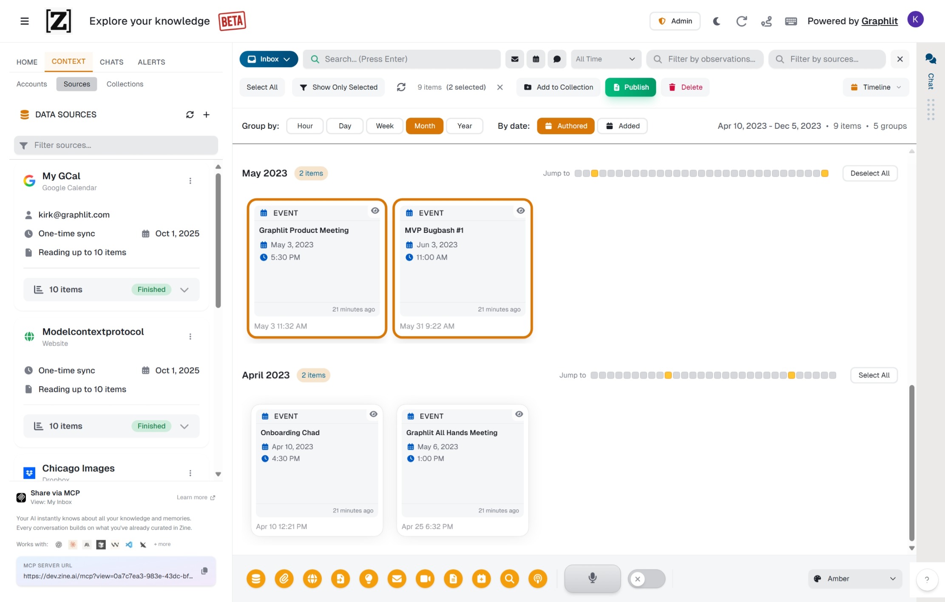Click the chat bubble filter icon
Screen dimensions: 945x602
pos(557,59)
